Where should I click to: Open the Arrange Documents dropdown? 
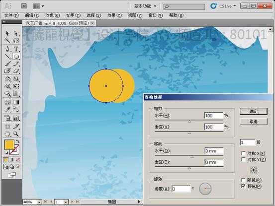pos(38,6)
